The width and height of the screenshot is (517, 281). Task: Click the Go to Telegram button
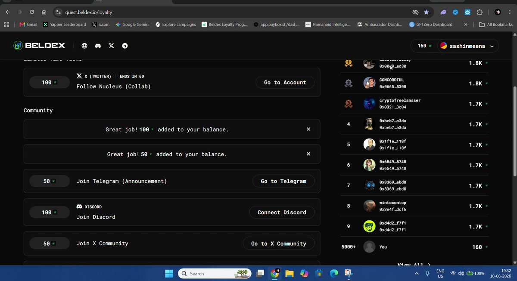283,181
